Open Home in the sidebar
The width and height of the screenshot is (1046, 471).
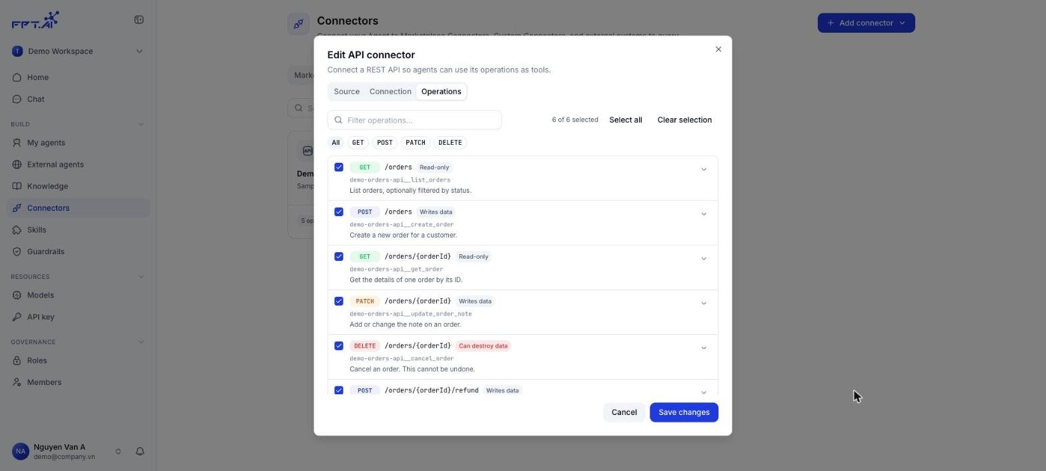tap(78, 77)
